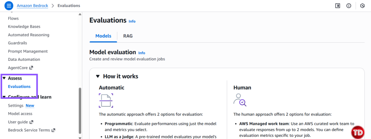Open the User guide link

click(18, 122)
